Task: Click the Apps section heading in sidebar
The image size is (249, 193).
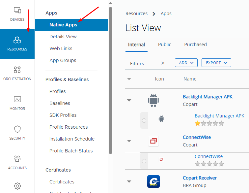Action: point(51,13)
